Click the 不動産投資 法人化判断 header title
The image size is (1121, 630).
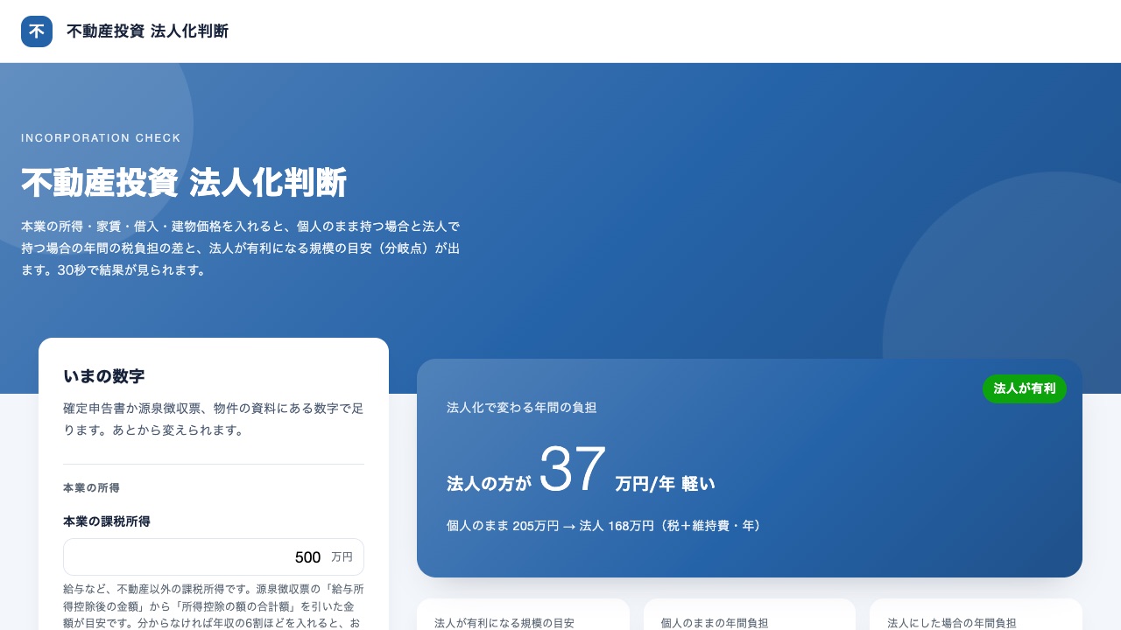click(x=147, y=31)
